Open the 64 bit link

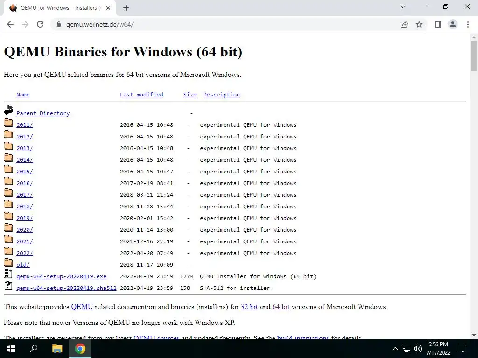[281, 307]
